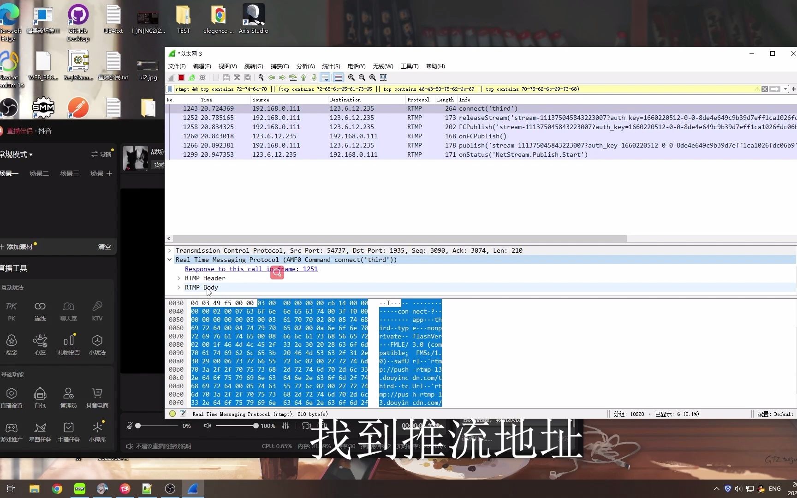Expand the RTMP Header node
The height and width of the screenshot is (498, 797).
pos(179,278)
